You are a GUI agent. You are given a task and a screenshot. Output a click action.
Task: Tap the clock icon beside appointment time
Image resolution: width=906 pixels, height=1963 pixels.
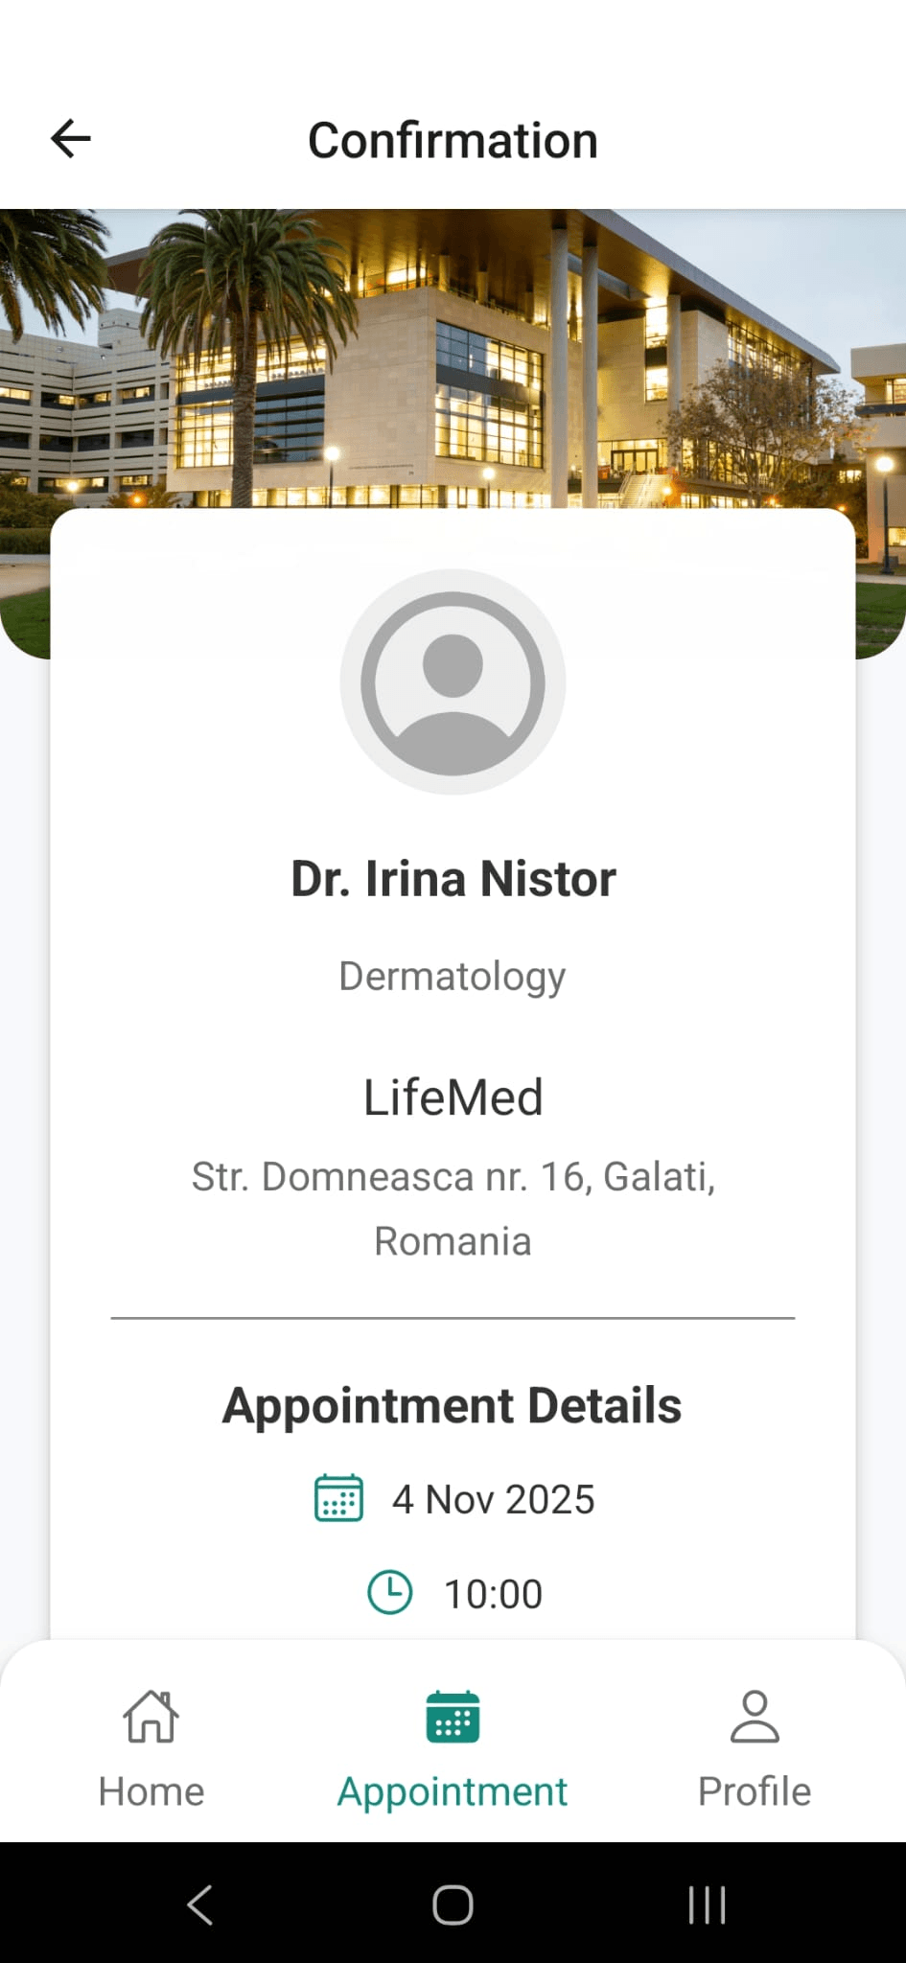[390, 1592]
